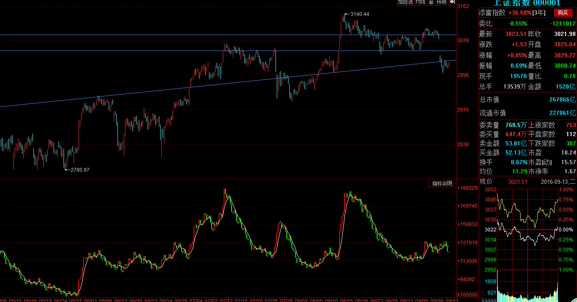This screenshot has height=302, width=577.
Task: Click the 委卖量 value 768.5万
Action: [x=516, y=125]
